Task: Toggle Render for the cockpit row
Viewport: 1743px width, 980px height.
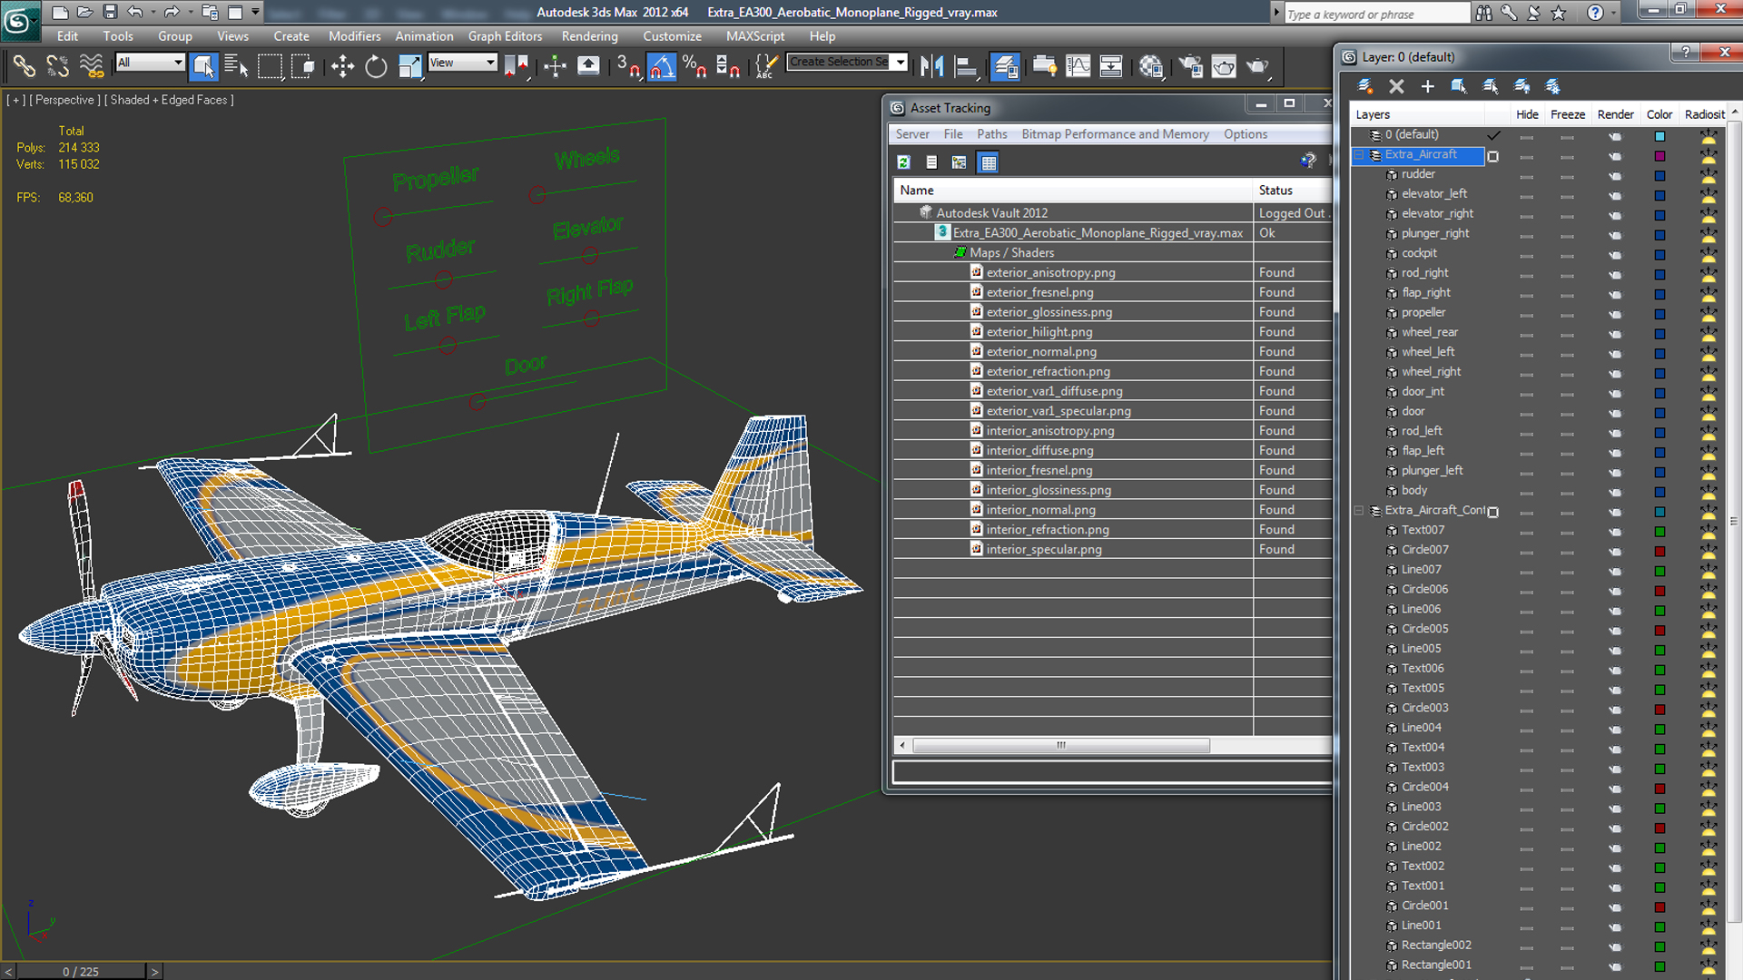Action: pyautogui.click(x=1614, y=255)
